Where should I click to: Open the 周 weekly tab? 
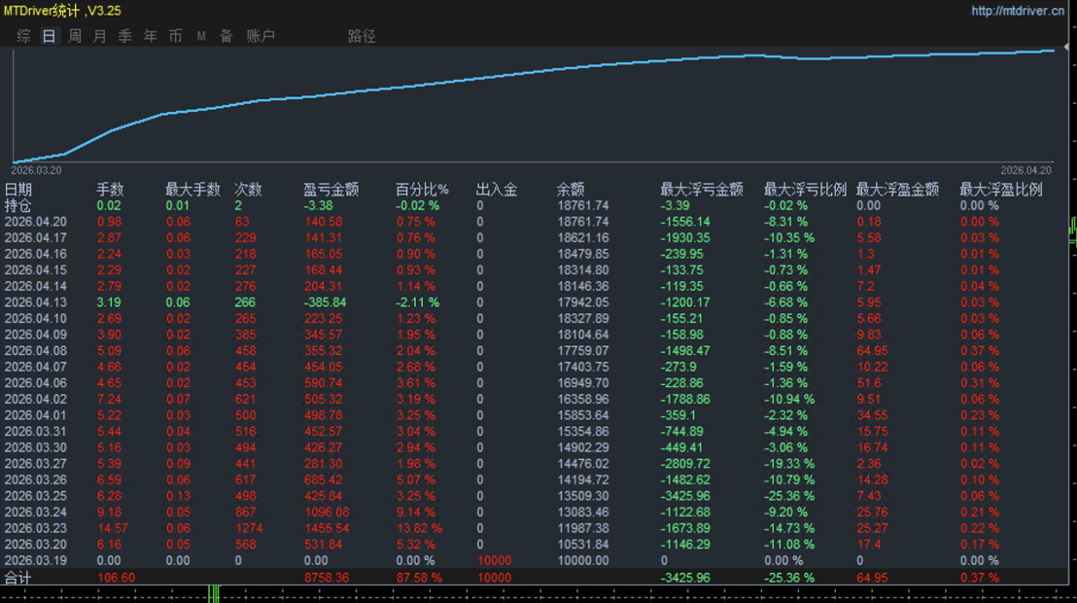(x=75, y=36)
